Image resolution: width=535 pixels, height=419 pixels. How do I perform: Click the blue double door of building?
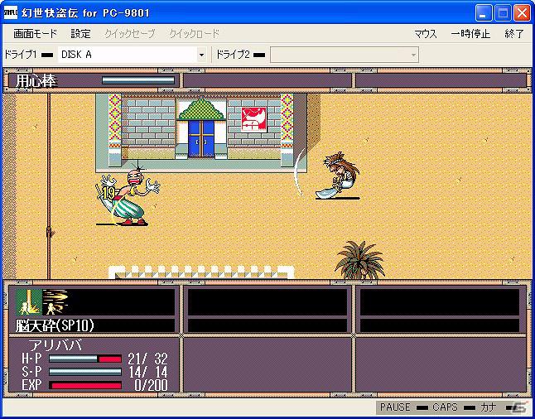pos(201,139)
